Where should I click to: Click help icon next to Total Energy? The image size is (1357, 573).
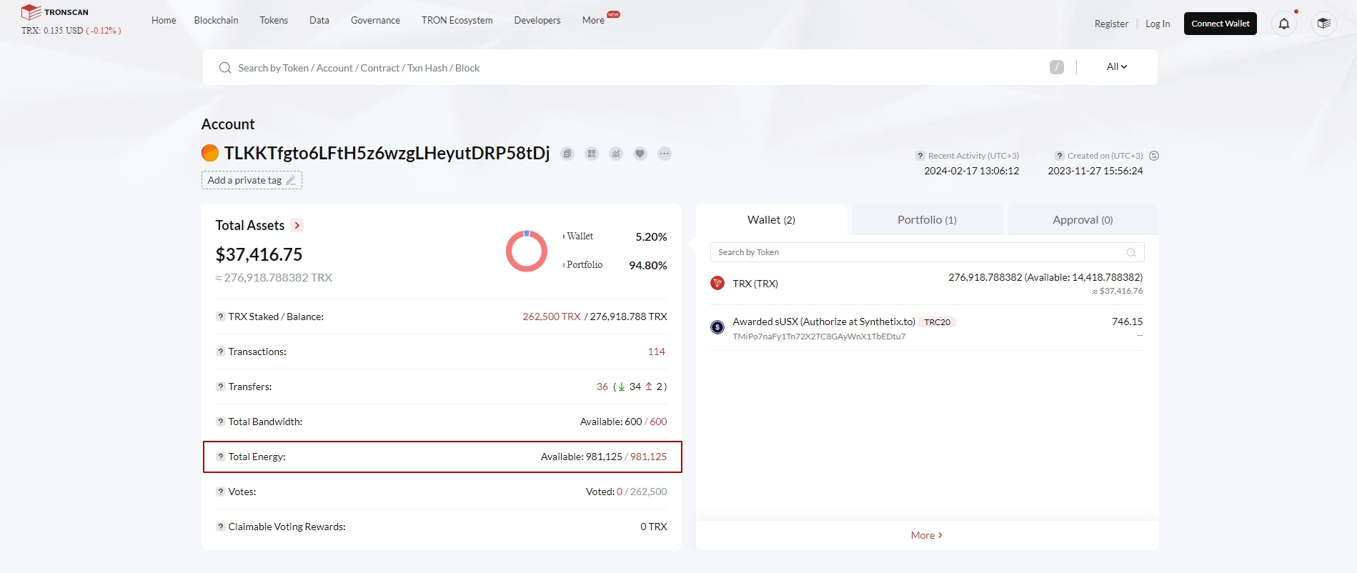tap(221, 457)
